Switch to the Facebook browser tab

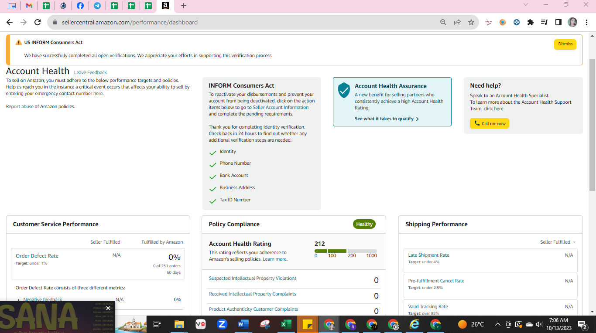[80, 6]
